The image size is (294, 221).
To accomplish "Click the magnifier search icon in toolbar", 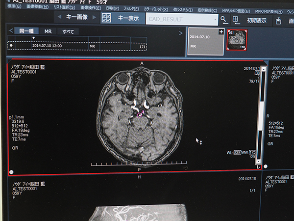I will pos(224,20).
